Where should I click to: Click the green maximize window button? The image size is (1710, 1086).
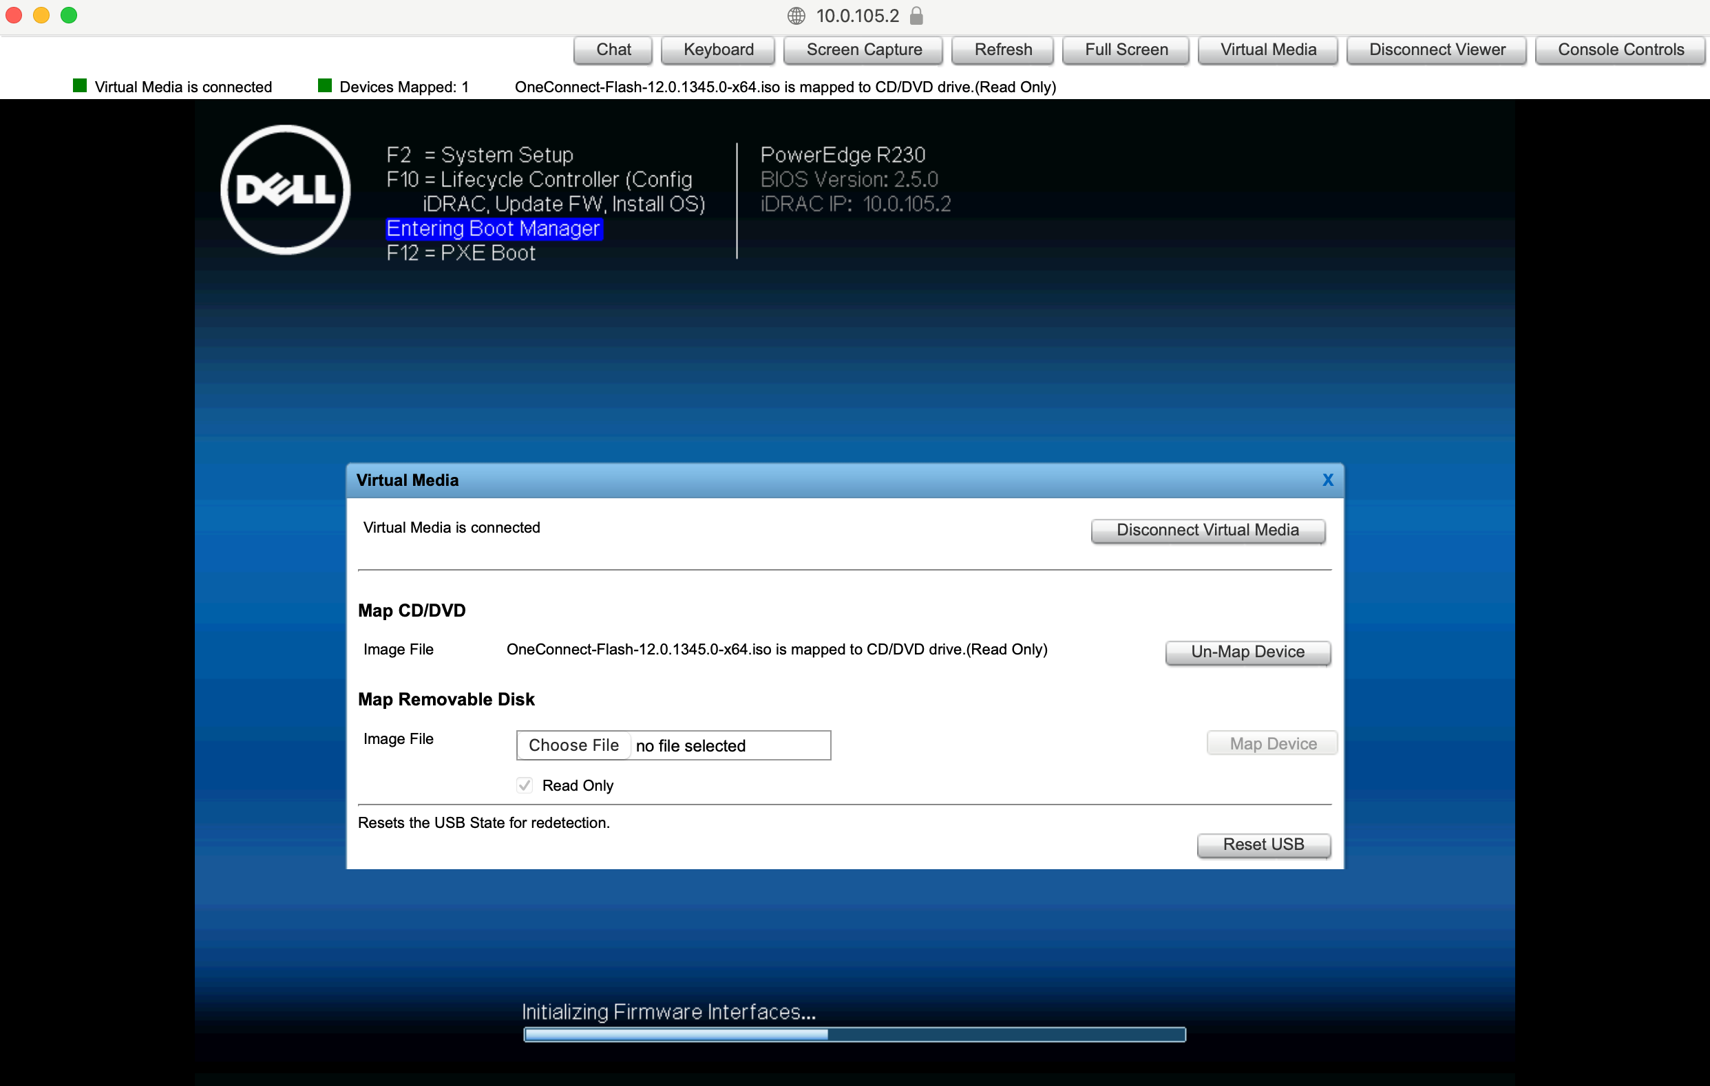tap(69, 15)
